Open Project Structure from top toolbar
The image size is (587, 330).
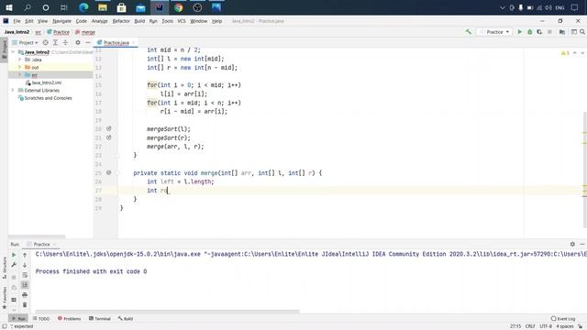tap(562, 32)
